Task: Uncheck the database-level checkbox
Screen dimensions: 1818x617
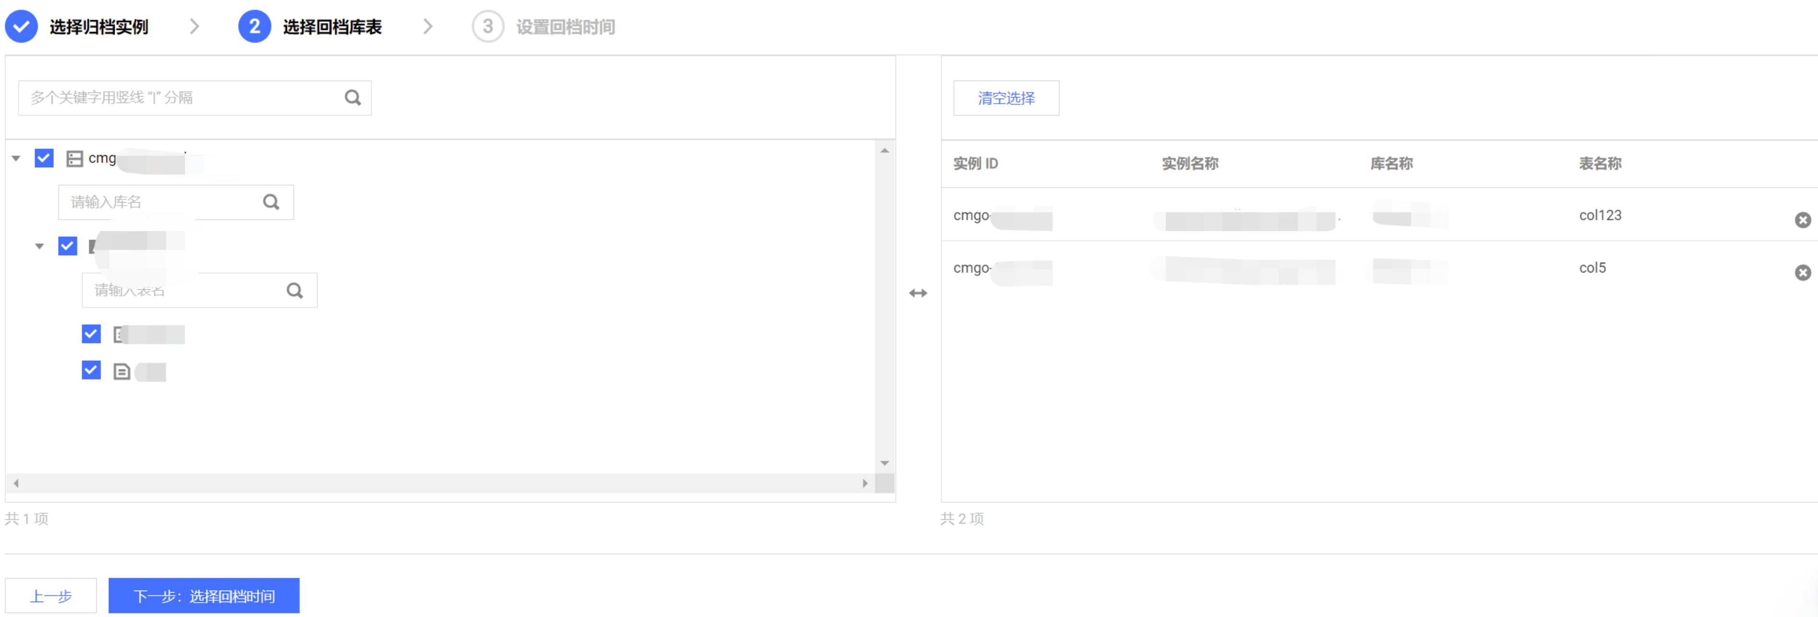Action: tap(67, 246)
